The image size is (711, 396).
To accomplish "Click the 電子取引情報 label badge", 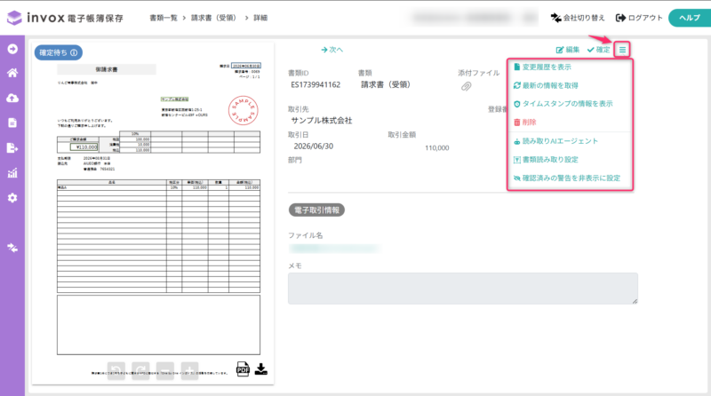I will click(316, 210).
